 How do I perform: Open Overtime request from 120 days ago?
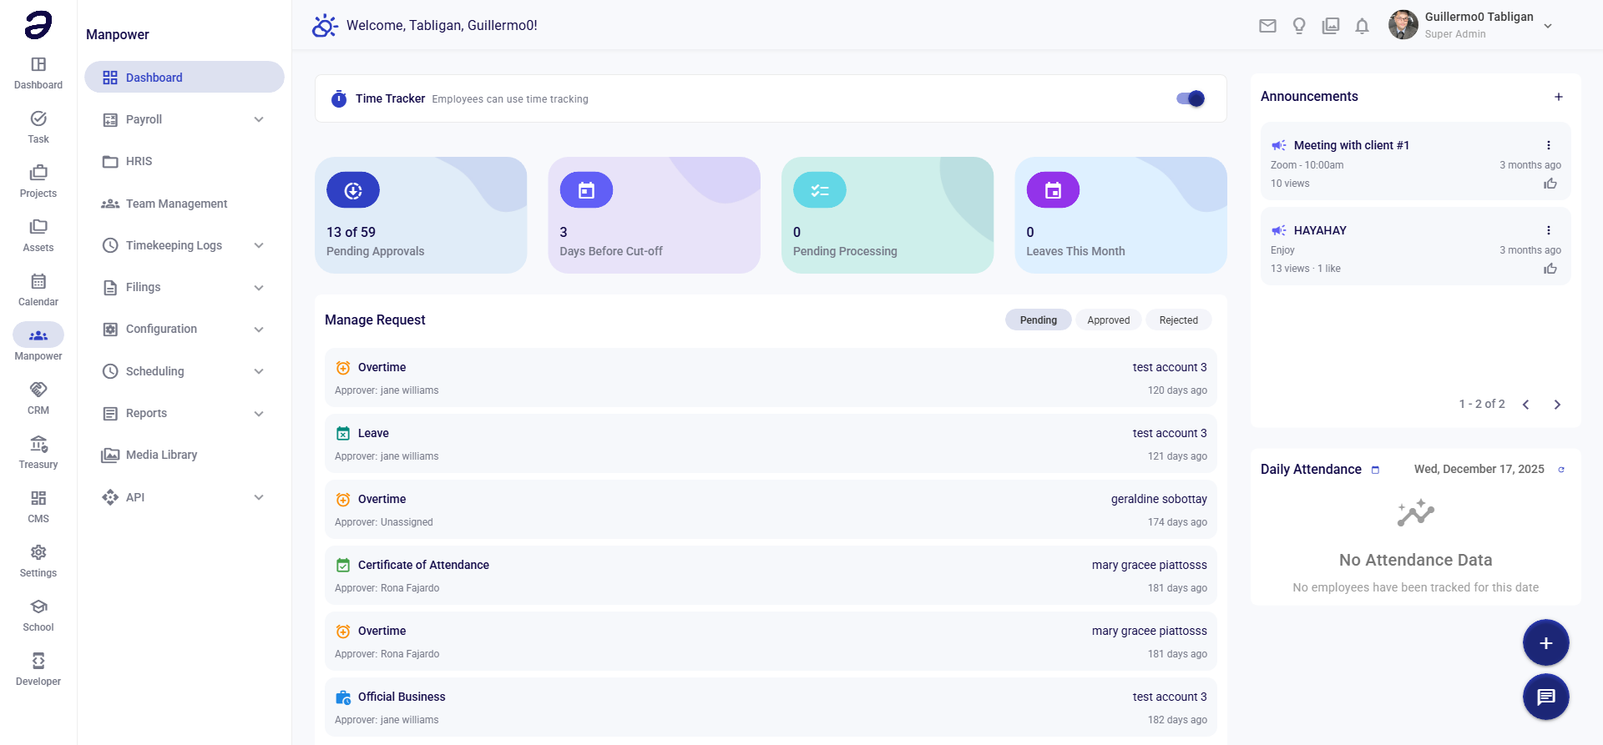click(771, 378)
